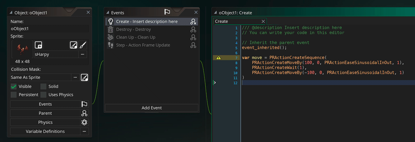Click the flag icon in Events panel header
The height and width of the screenshot is (142, 415).
click(167, 12)
